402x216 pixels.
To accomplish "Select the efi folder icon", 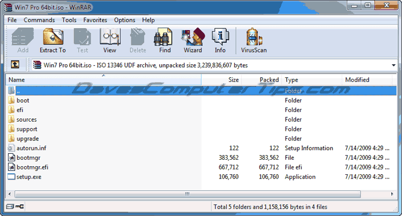I will 11,110.
